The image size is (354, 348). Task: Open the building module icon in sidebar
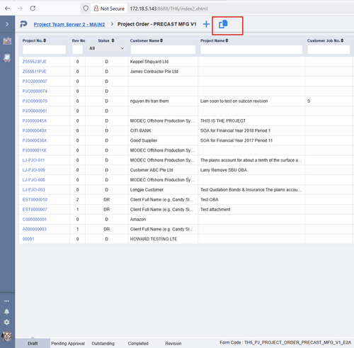(7, 41)
